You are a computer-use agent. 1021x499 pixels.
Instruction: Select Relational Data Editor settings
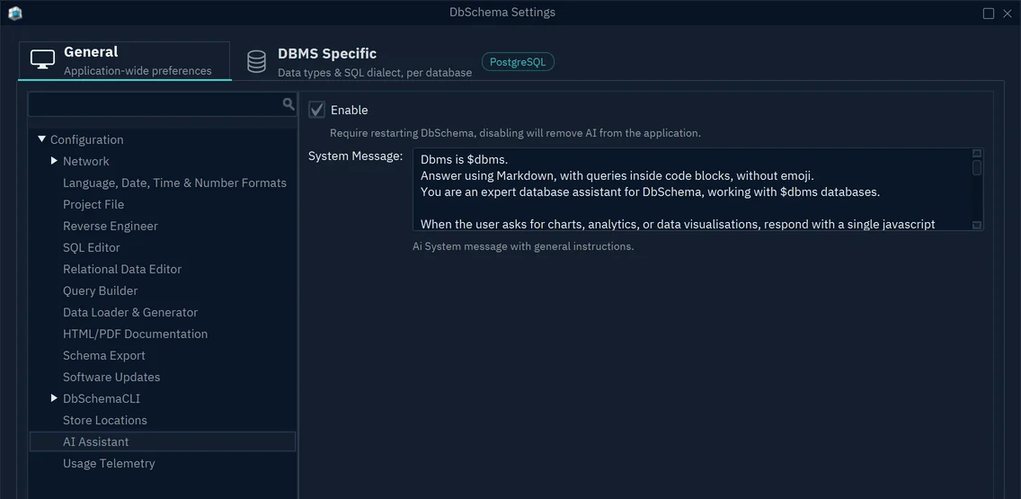(x=121, y=269)
